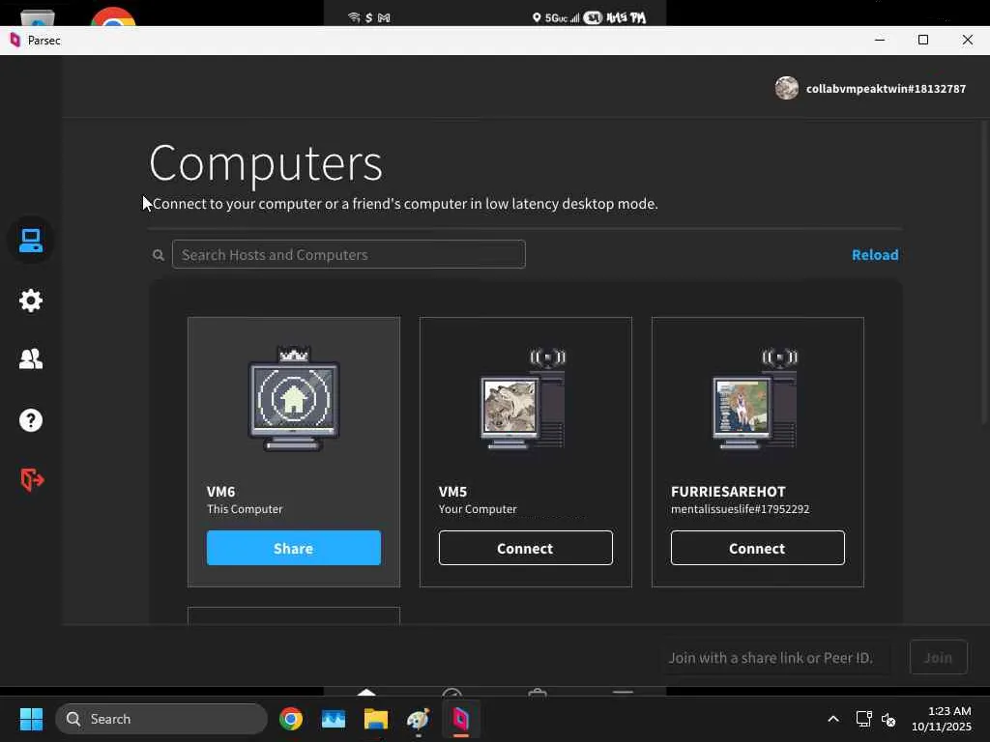Click the 'Your Computer' label
Image resolution: width=990 pixels, height=742 pixels.
point(478,509)
